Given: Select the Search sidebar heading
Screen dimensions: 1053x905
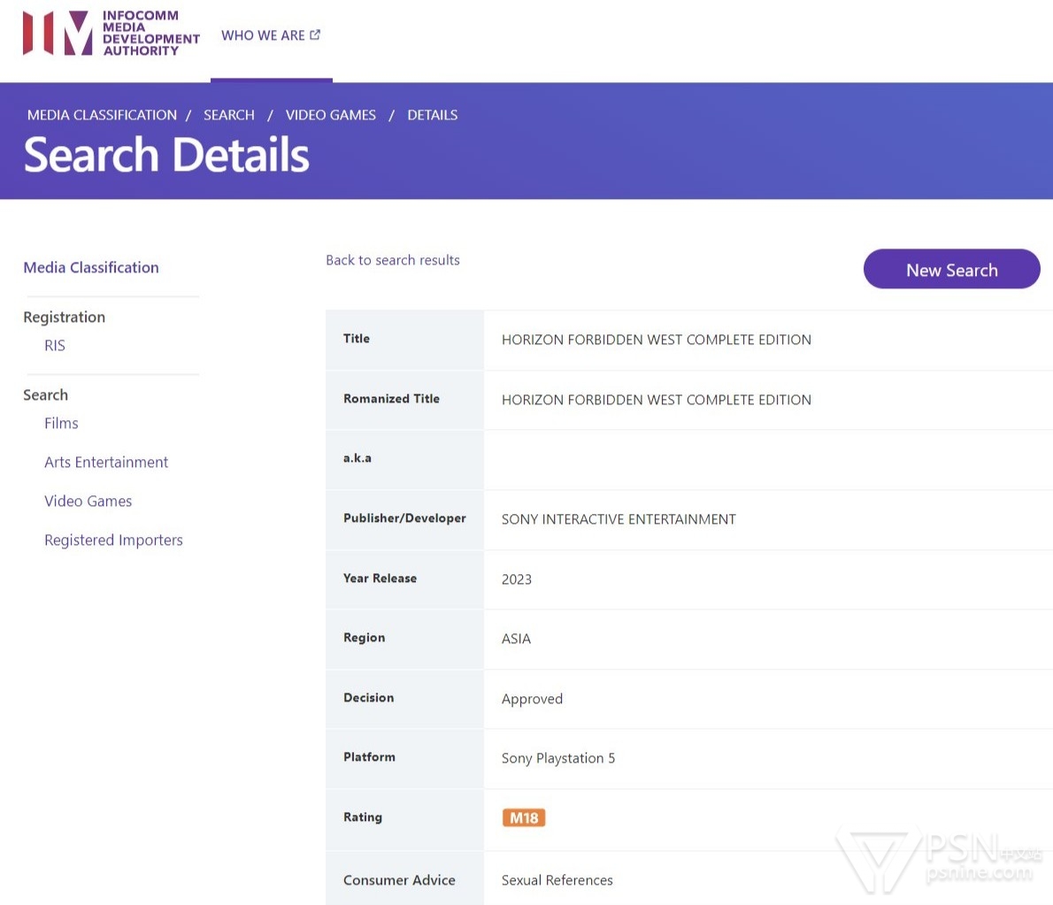Looking at the screenshot, I should [46, 395].
